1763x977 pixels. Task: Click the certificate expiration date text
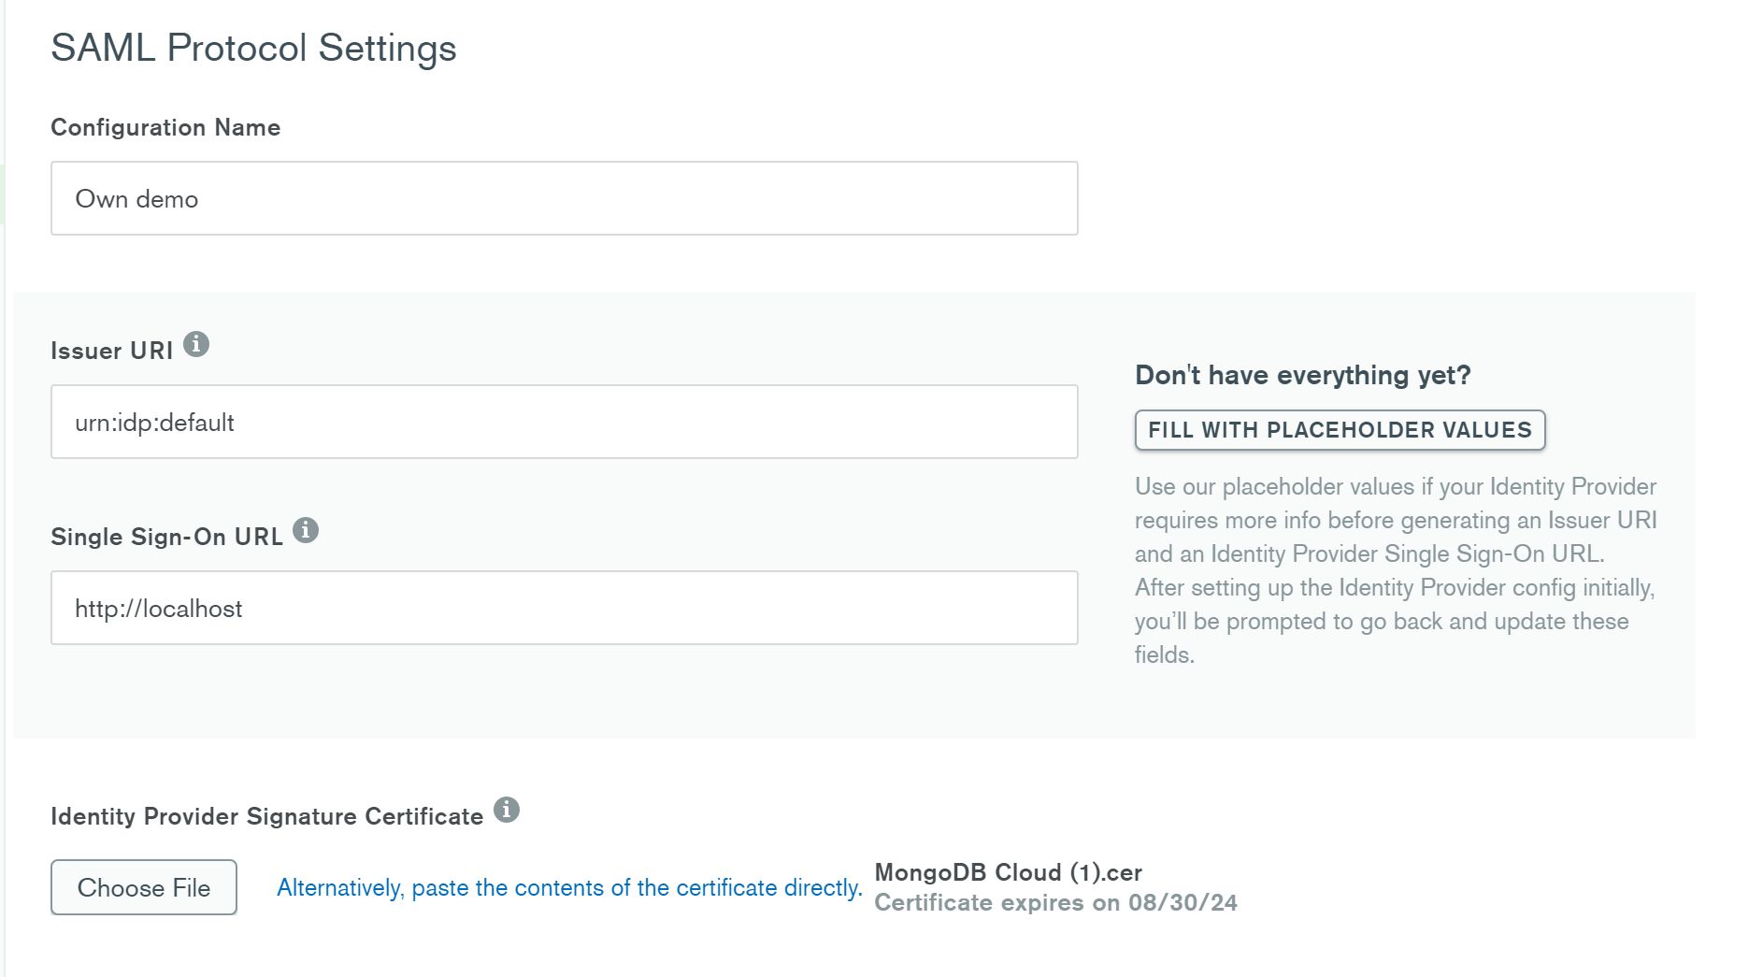1055,903
